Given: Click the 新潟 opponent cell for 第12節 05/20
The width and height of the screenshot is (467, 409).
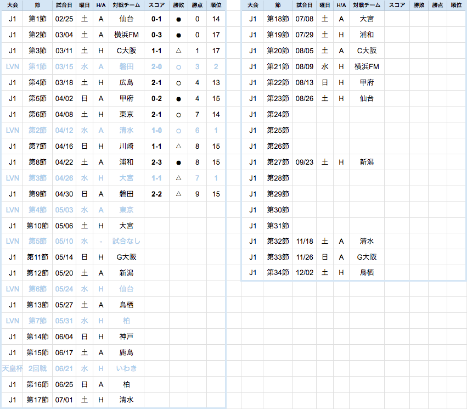Looking at the screenshot, I should 126,273.
